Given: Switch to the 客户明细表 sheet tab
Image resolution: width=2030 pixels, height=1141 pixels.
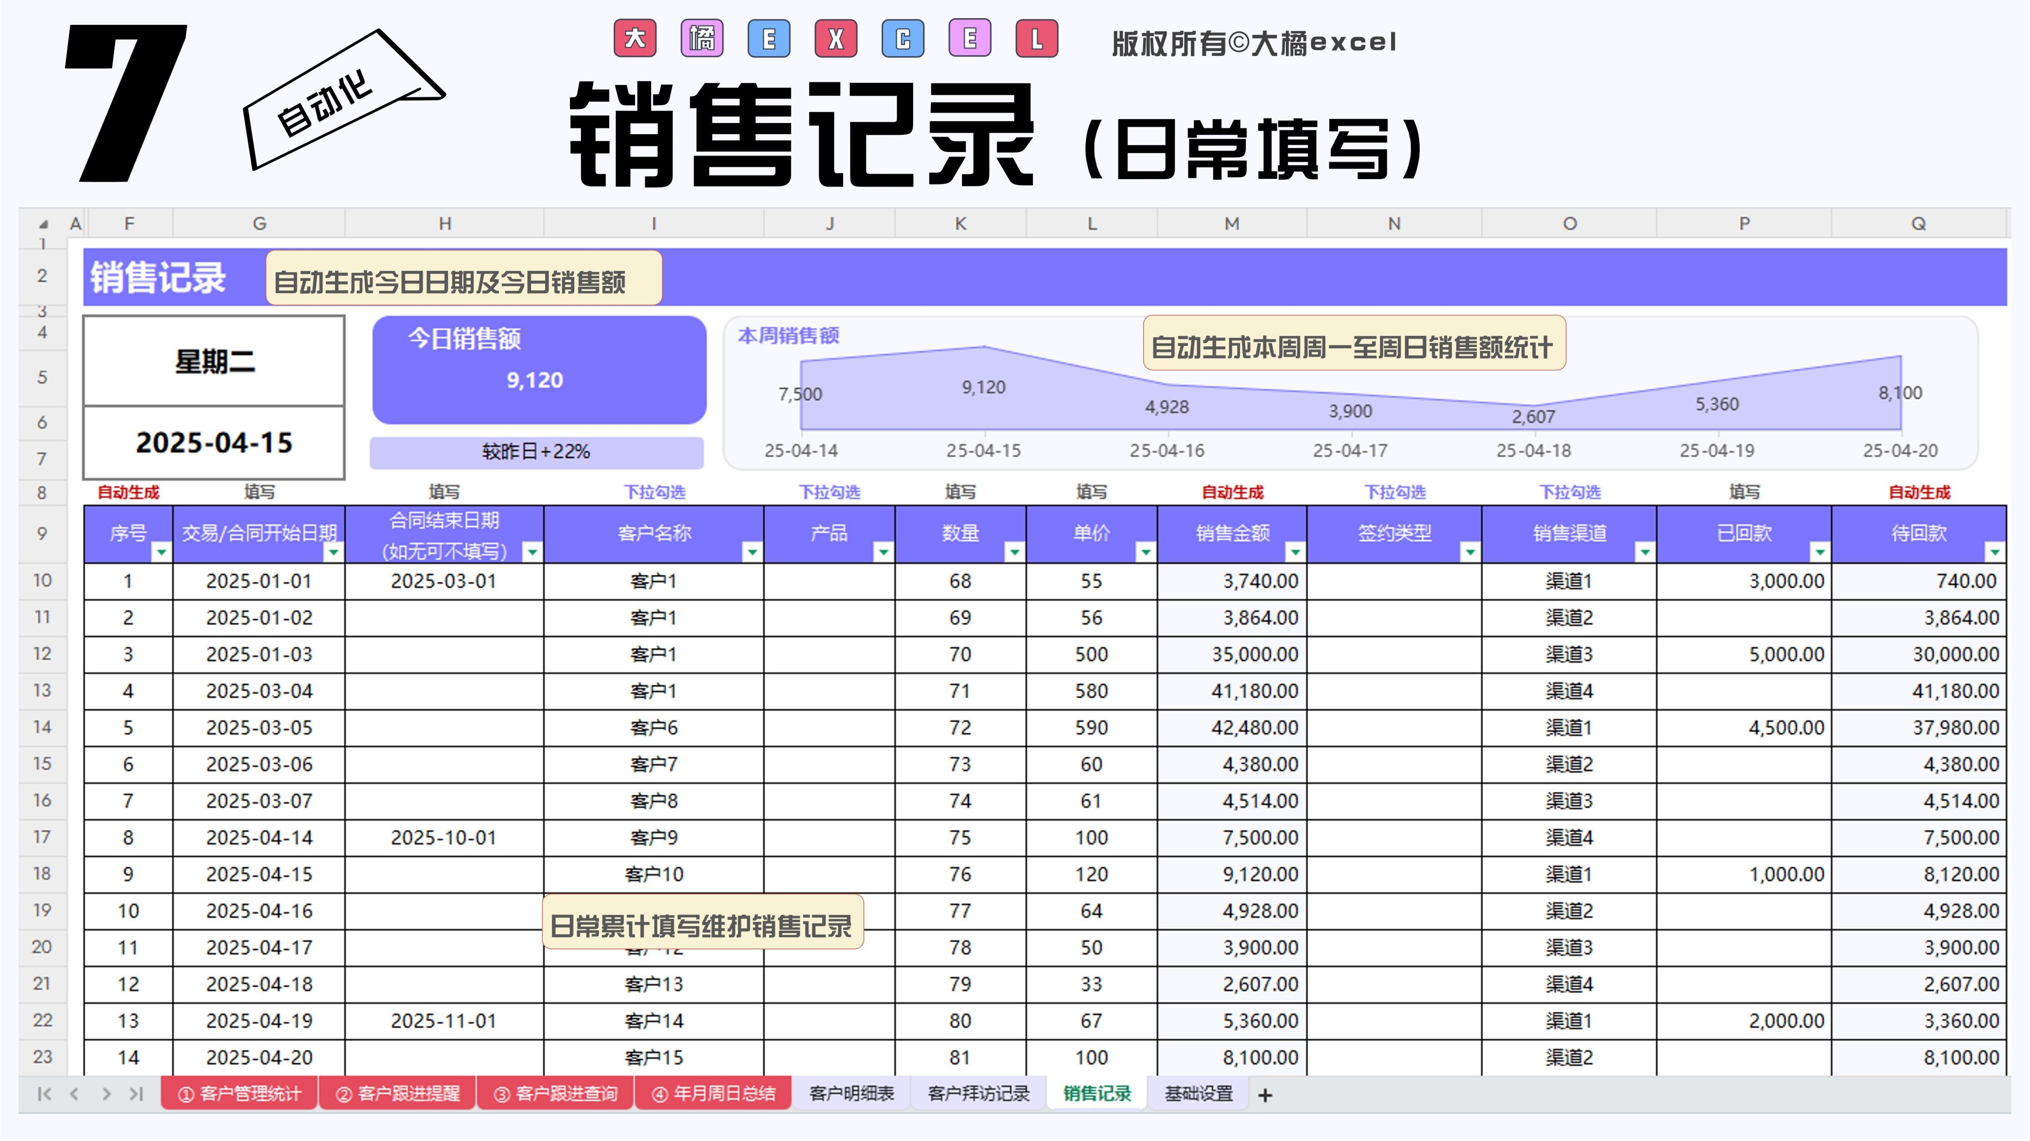Looking at the screenshot, I should click(x=851, y=1094).
